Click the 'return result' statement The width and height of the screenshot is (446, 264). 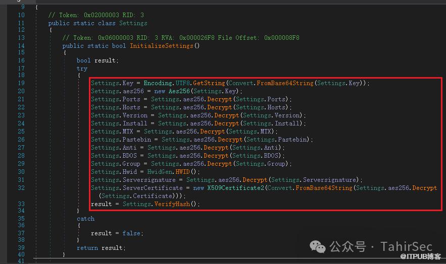tap(101, 247)
